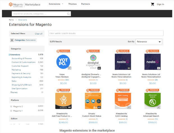Check the Magento 2 platform checkbox

click(x=11, y=106)
